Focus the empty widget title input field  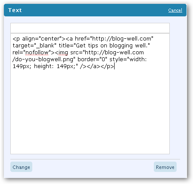90,28
